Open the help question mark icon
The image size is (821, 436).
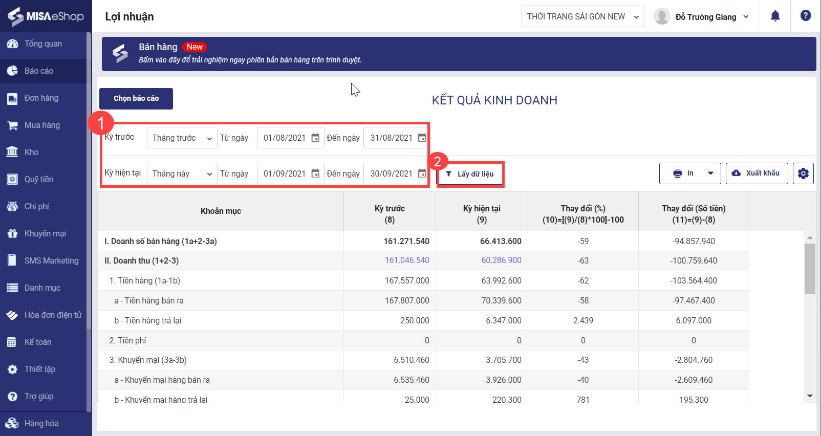tap(805, 16)
